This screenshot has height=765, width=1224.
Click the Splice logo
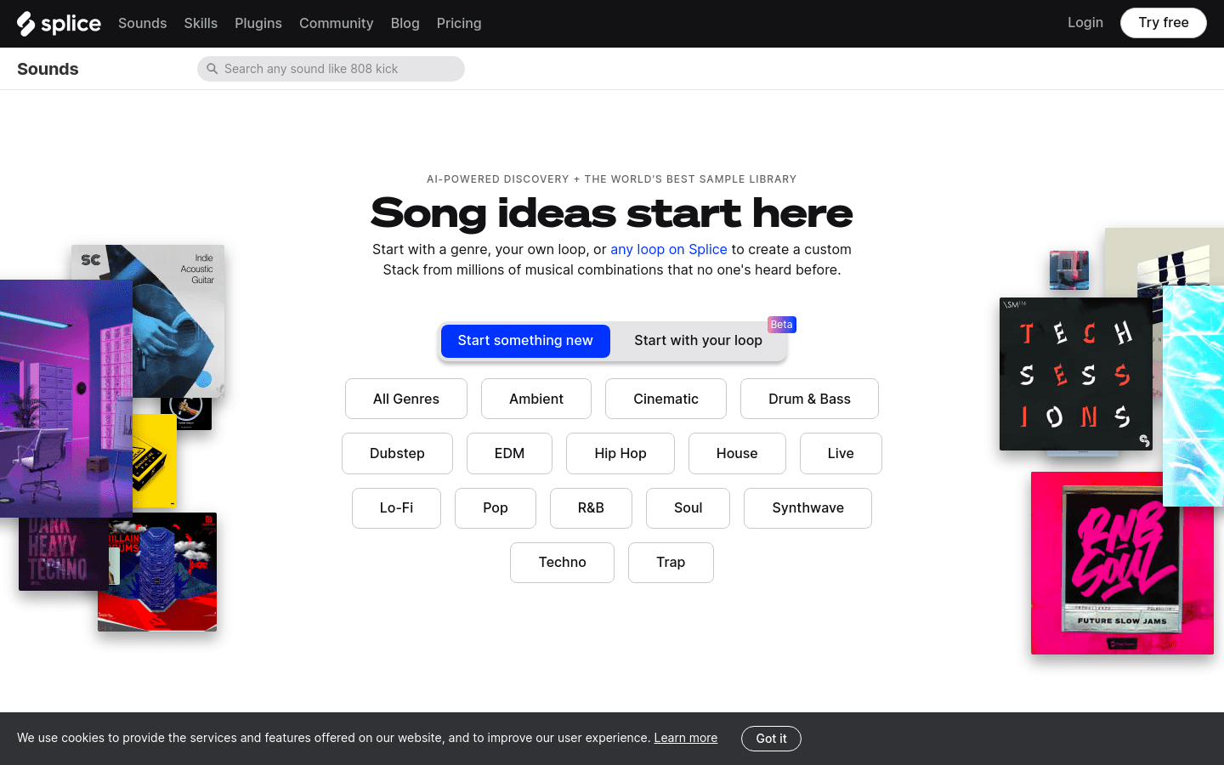59,24
